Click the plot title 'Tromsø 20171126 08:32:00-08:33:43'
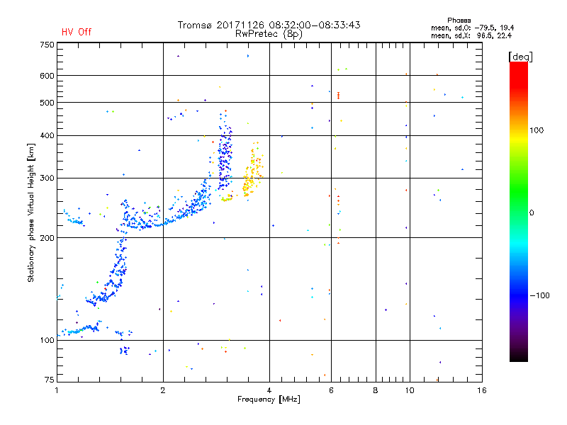 click(269, 25)
